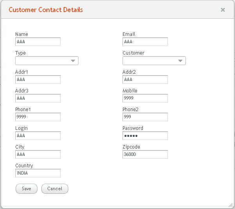Select the Phone1 input field

point(38,117)
